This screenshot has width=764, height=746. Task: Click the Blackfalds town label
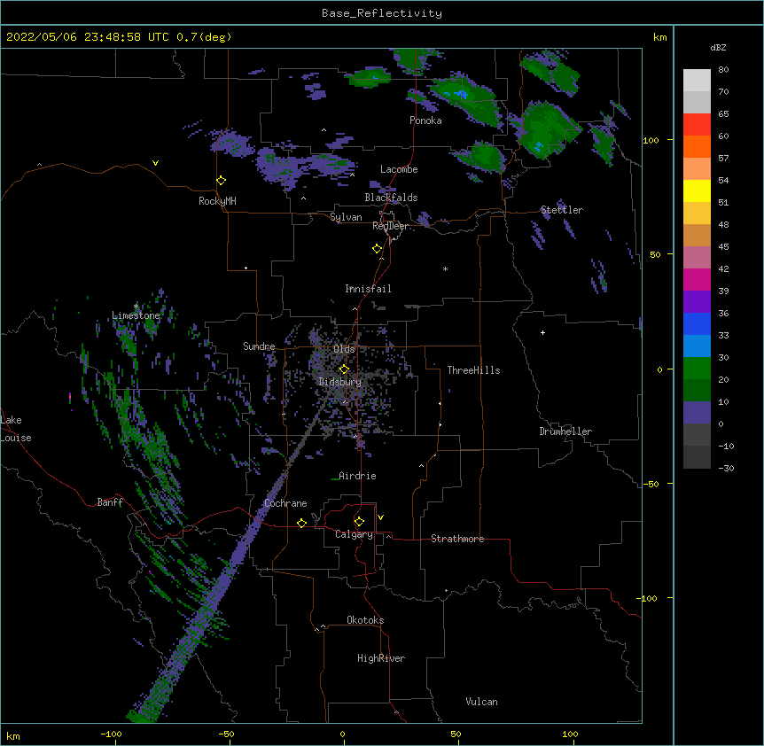pos(391,198)
